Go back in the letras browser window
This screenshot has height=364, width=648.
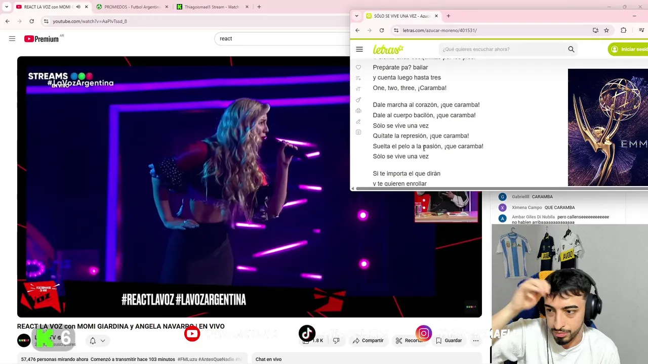tap(357, 30)
